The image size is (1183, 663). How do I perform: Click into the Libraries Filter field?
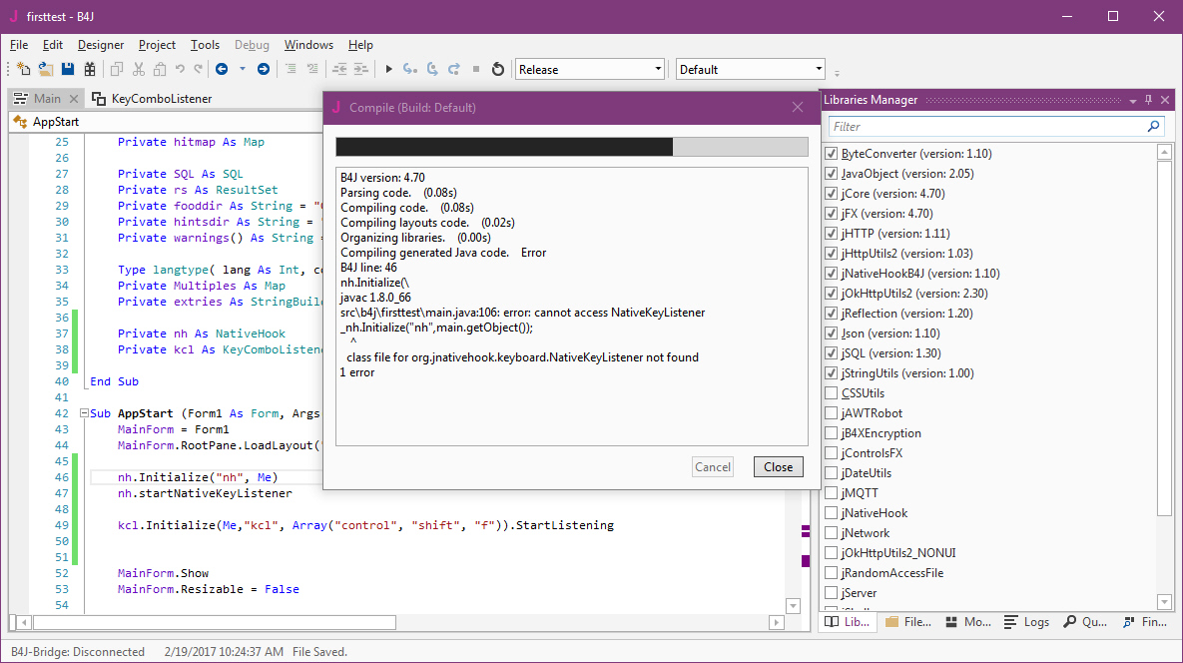(983, 127)
